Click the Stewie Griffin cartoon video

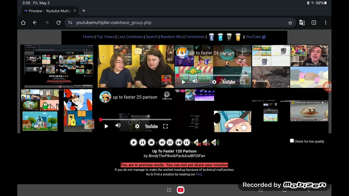tap(233, 121)
